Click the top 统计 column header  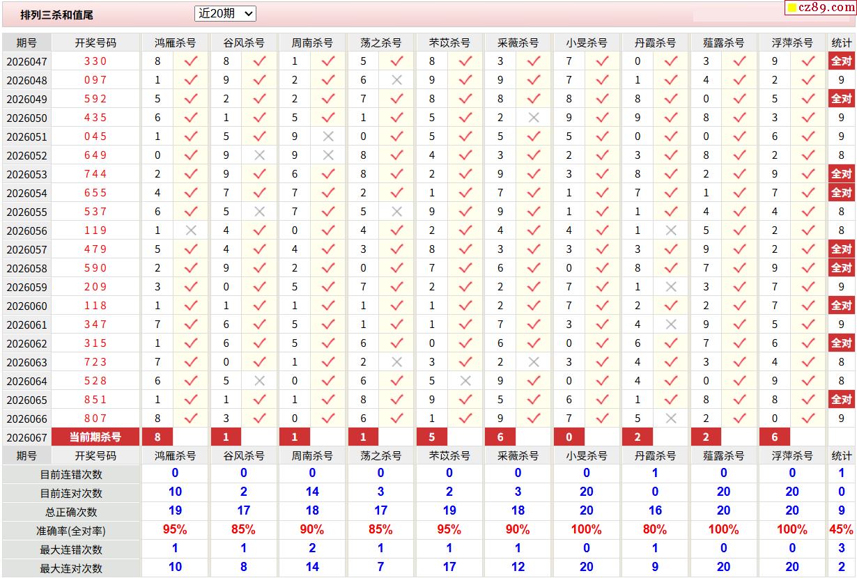point(841,42)
